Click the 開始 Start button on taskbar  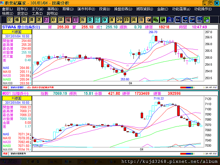[x=11, y=162]
